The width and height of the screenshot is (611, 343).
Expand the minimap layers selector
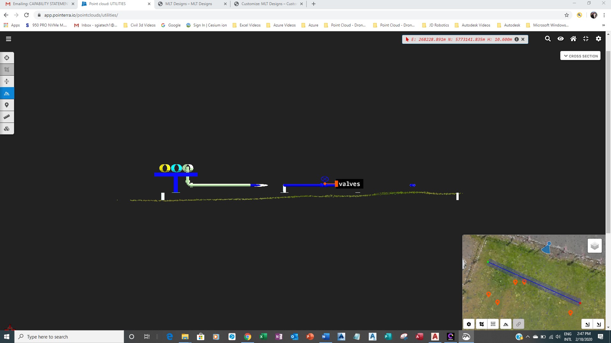(594, 246)
